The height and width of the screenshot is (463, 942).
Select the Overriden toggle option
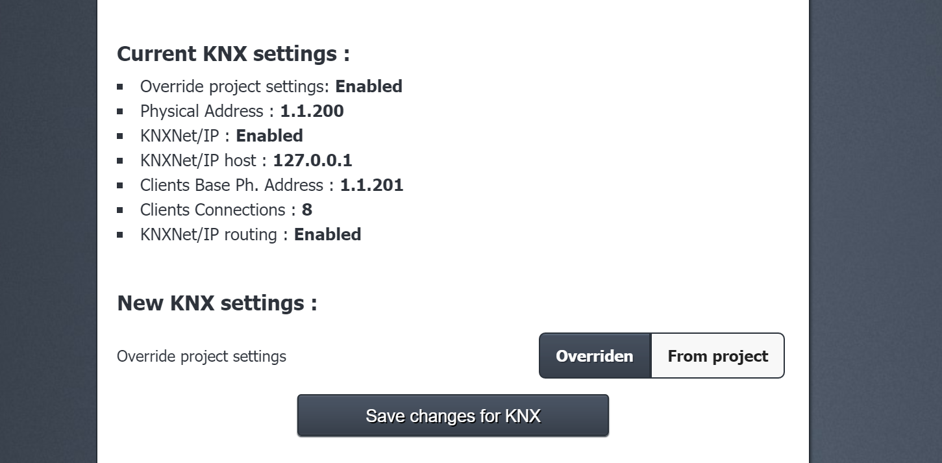click(595, 356)
